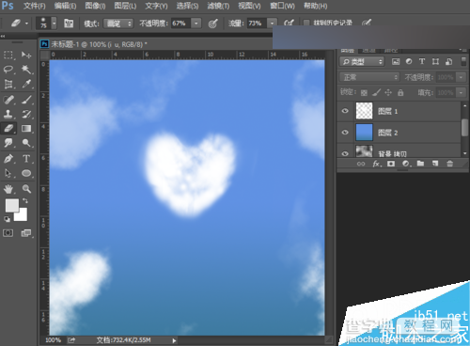Open the brush panel toggle icon
The image size is (470, 346).
(x=69, y=24)
